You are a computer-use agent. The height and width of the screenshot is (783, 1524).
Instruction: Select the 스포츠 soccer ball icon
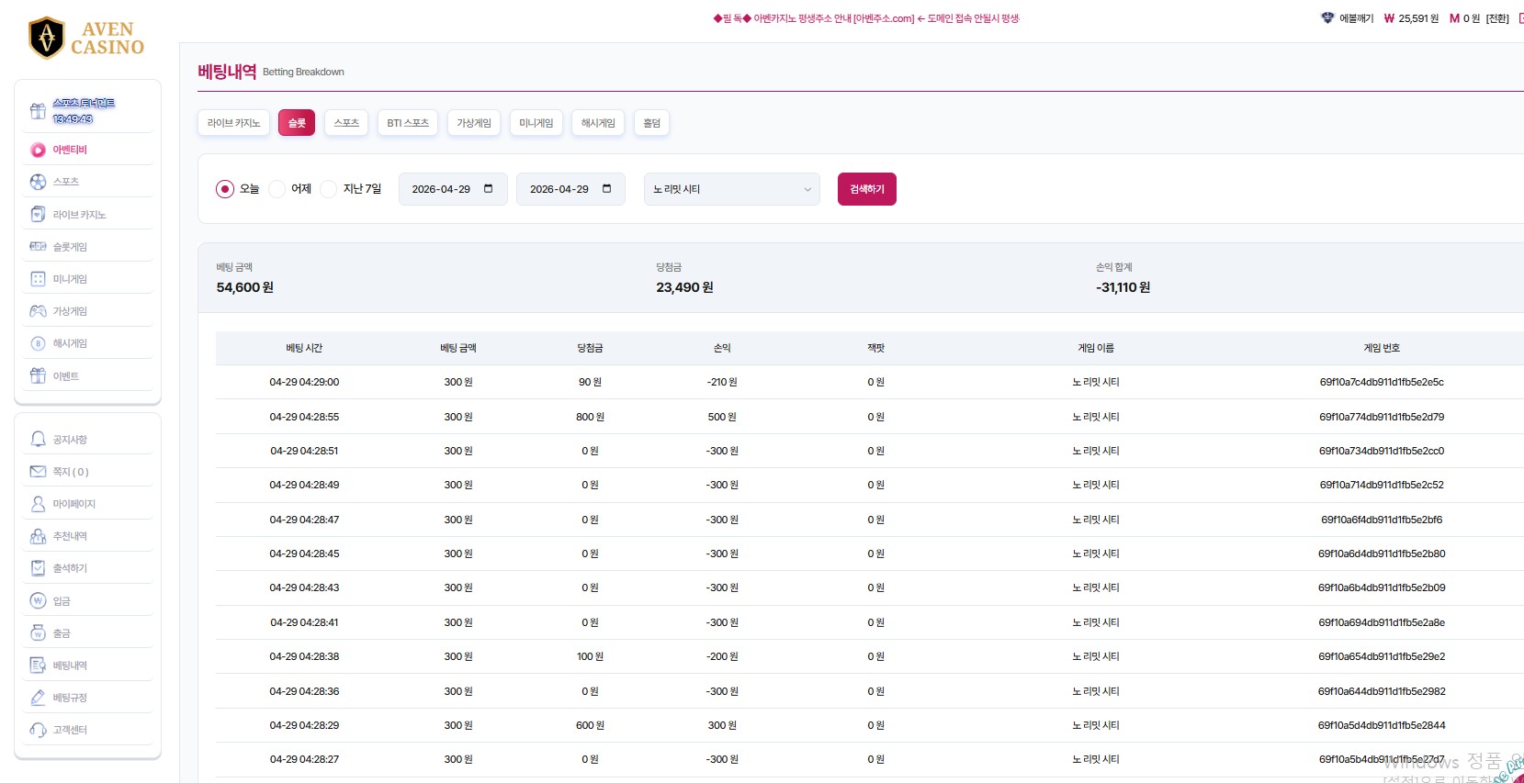click(x=38, y=182)
